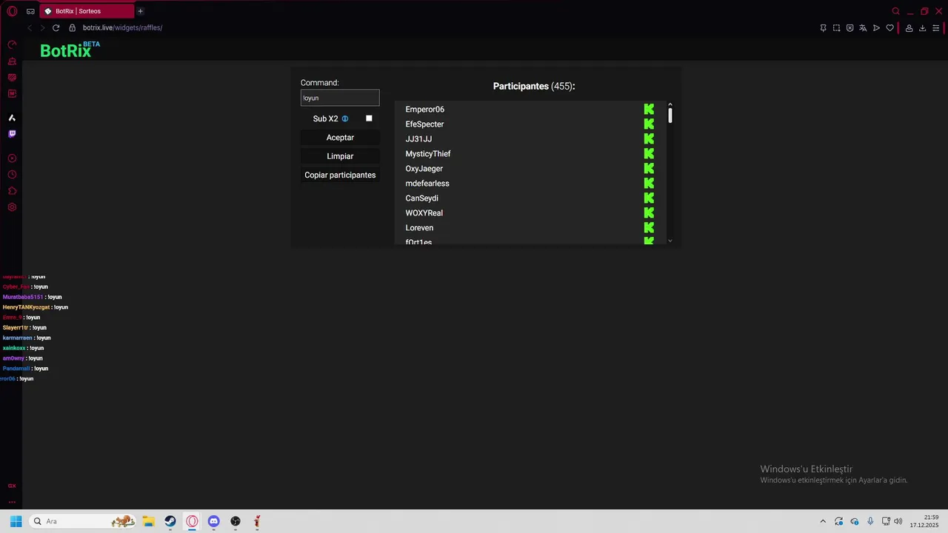Viewport: 948px width, 533px height.
Task: Open Extensions cube icon in sidebar
Action: [12, 191]
